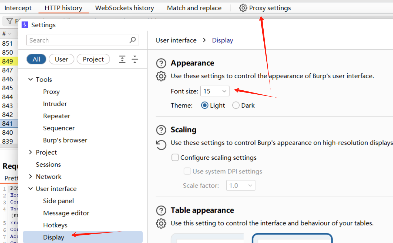393x243 pixels.
Task: Select history row 845
Action: pos(9,88)
